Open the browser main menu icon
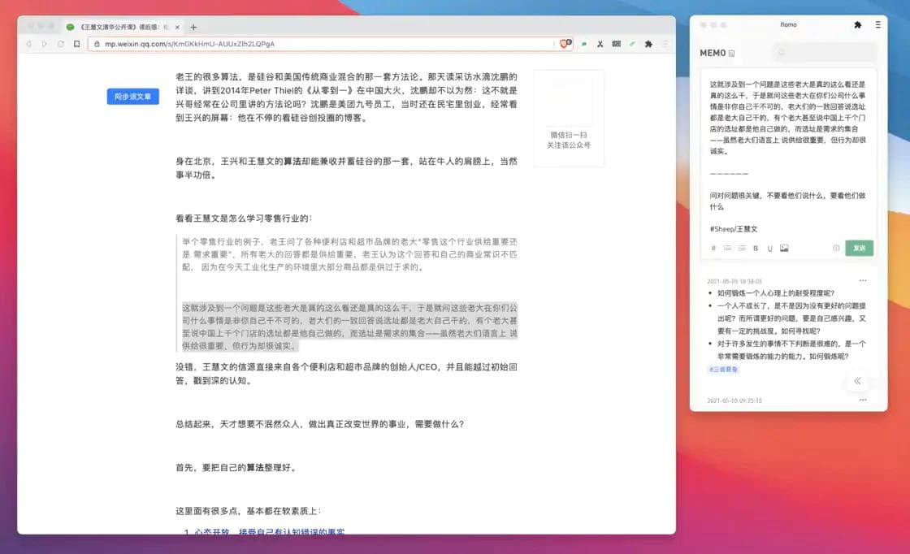The width and height of the screenshot is (910, 554). (665, 44)
